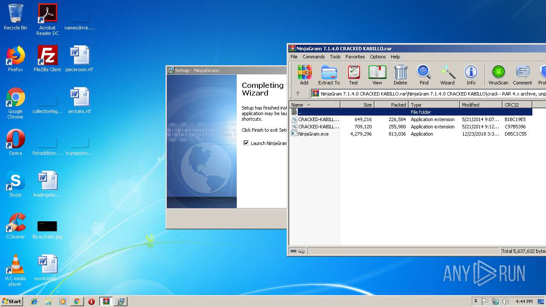
Task: Click the Comment toolbar icon
Action: click(x=523, y=75)
